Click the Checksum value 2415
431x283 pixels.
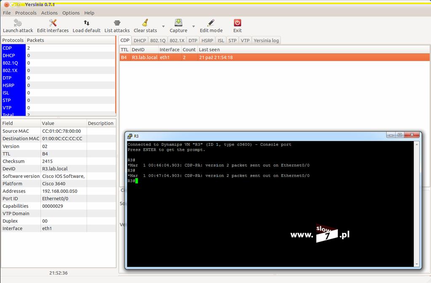[47, 161]
